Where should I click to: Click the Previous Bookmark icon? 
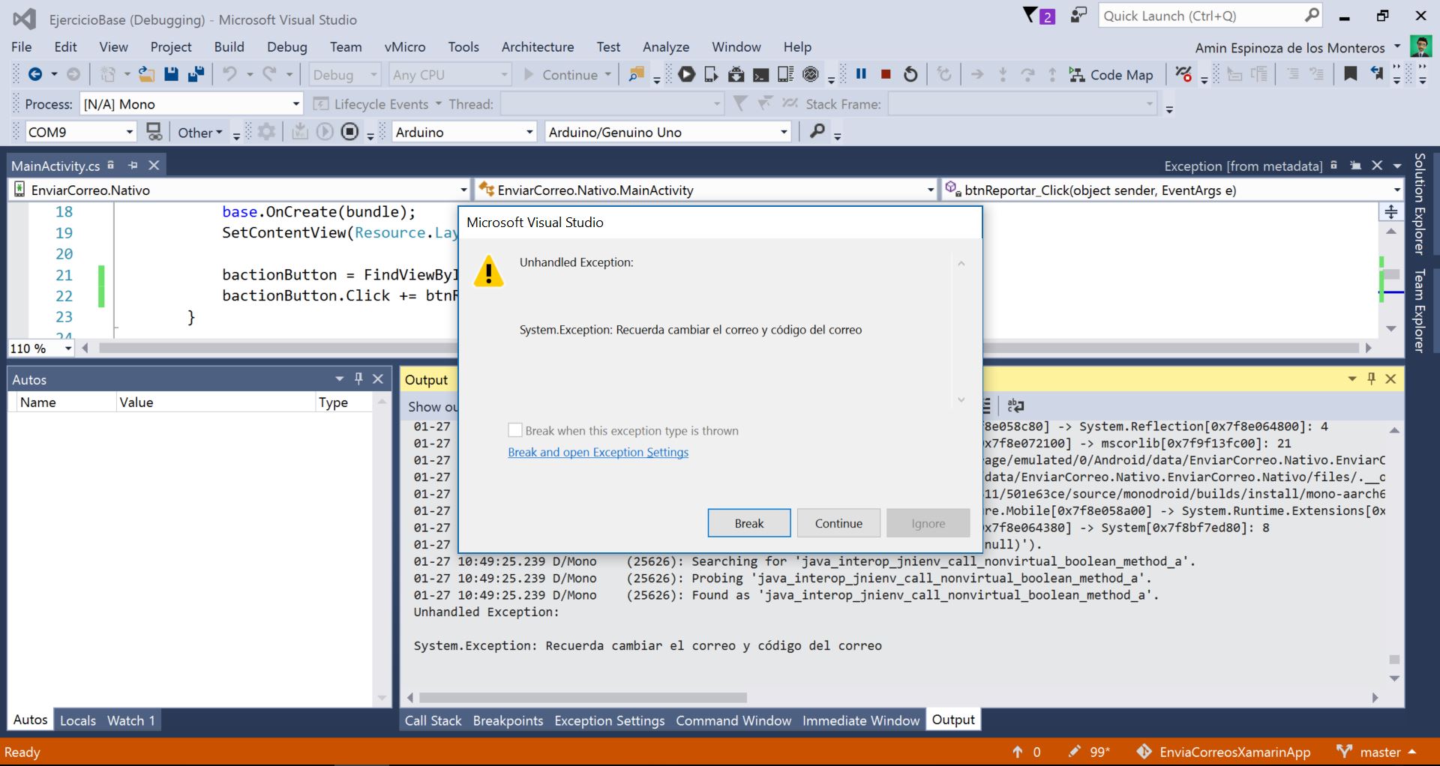[x=1376, y=74]
